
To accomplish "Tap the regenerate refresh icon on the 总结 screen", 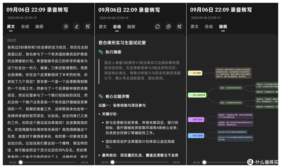I will [157, 27].
